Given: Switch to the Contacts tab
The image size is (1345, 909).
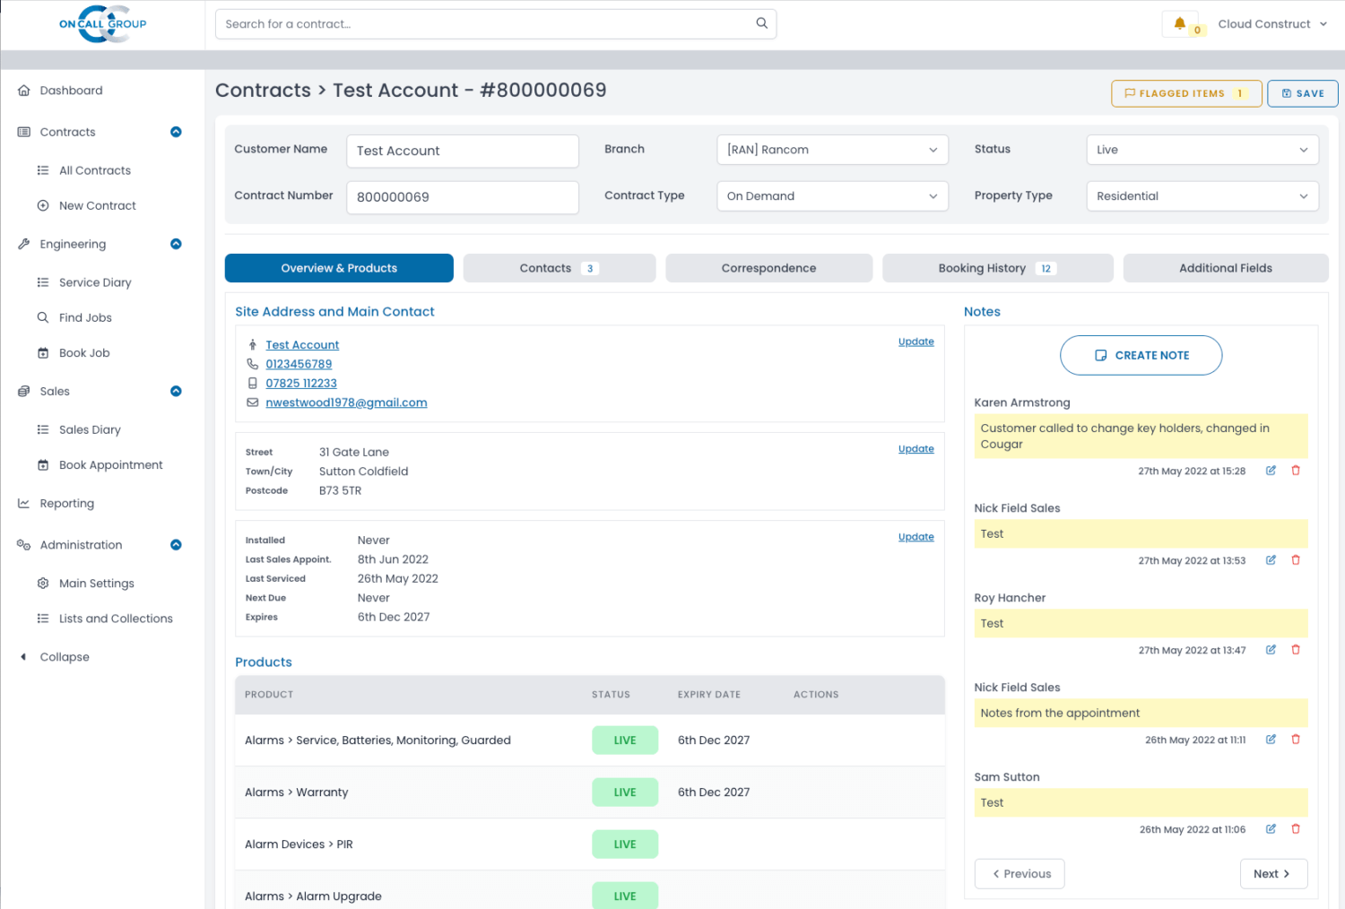Looking at the screenshot, I should (x=560, y=268).
